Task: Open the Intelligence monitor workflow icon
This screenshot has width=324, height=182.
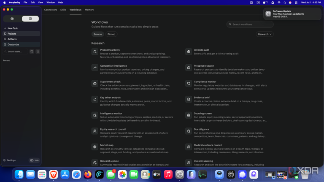Action: (x=95, y=115)
